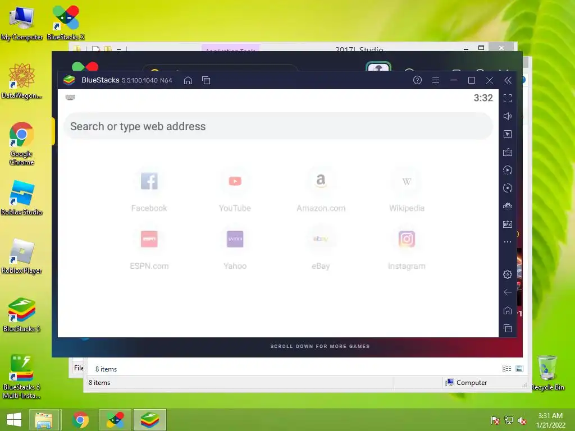Open keyboard controls icon in sidebar
Viewport: 575px width, 431px height.
[x=508, y=152]
